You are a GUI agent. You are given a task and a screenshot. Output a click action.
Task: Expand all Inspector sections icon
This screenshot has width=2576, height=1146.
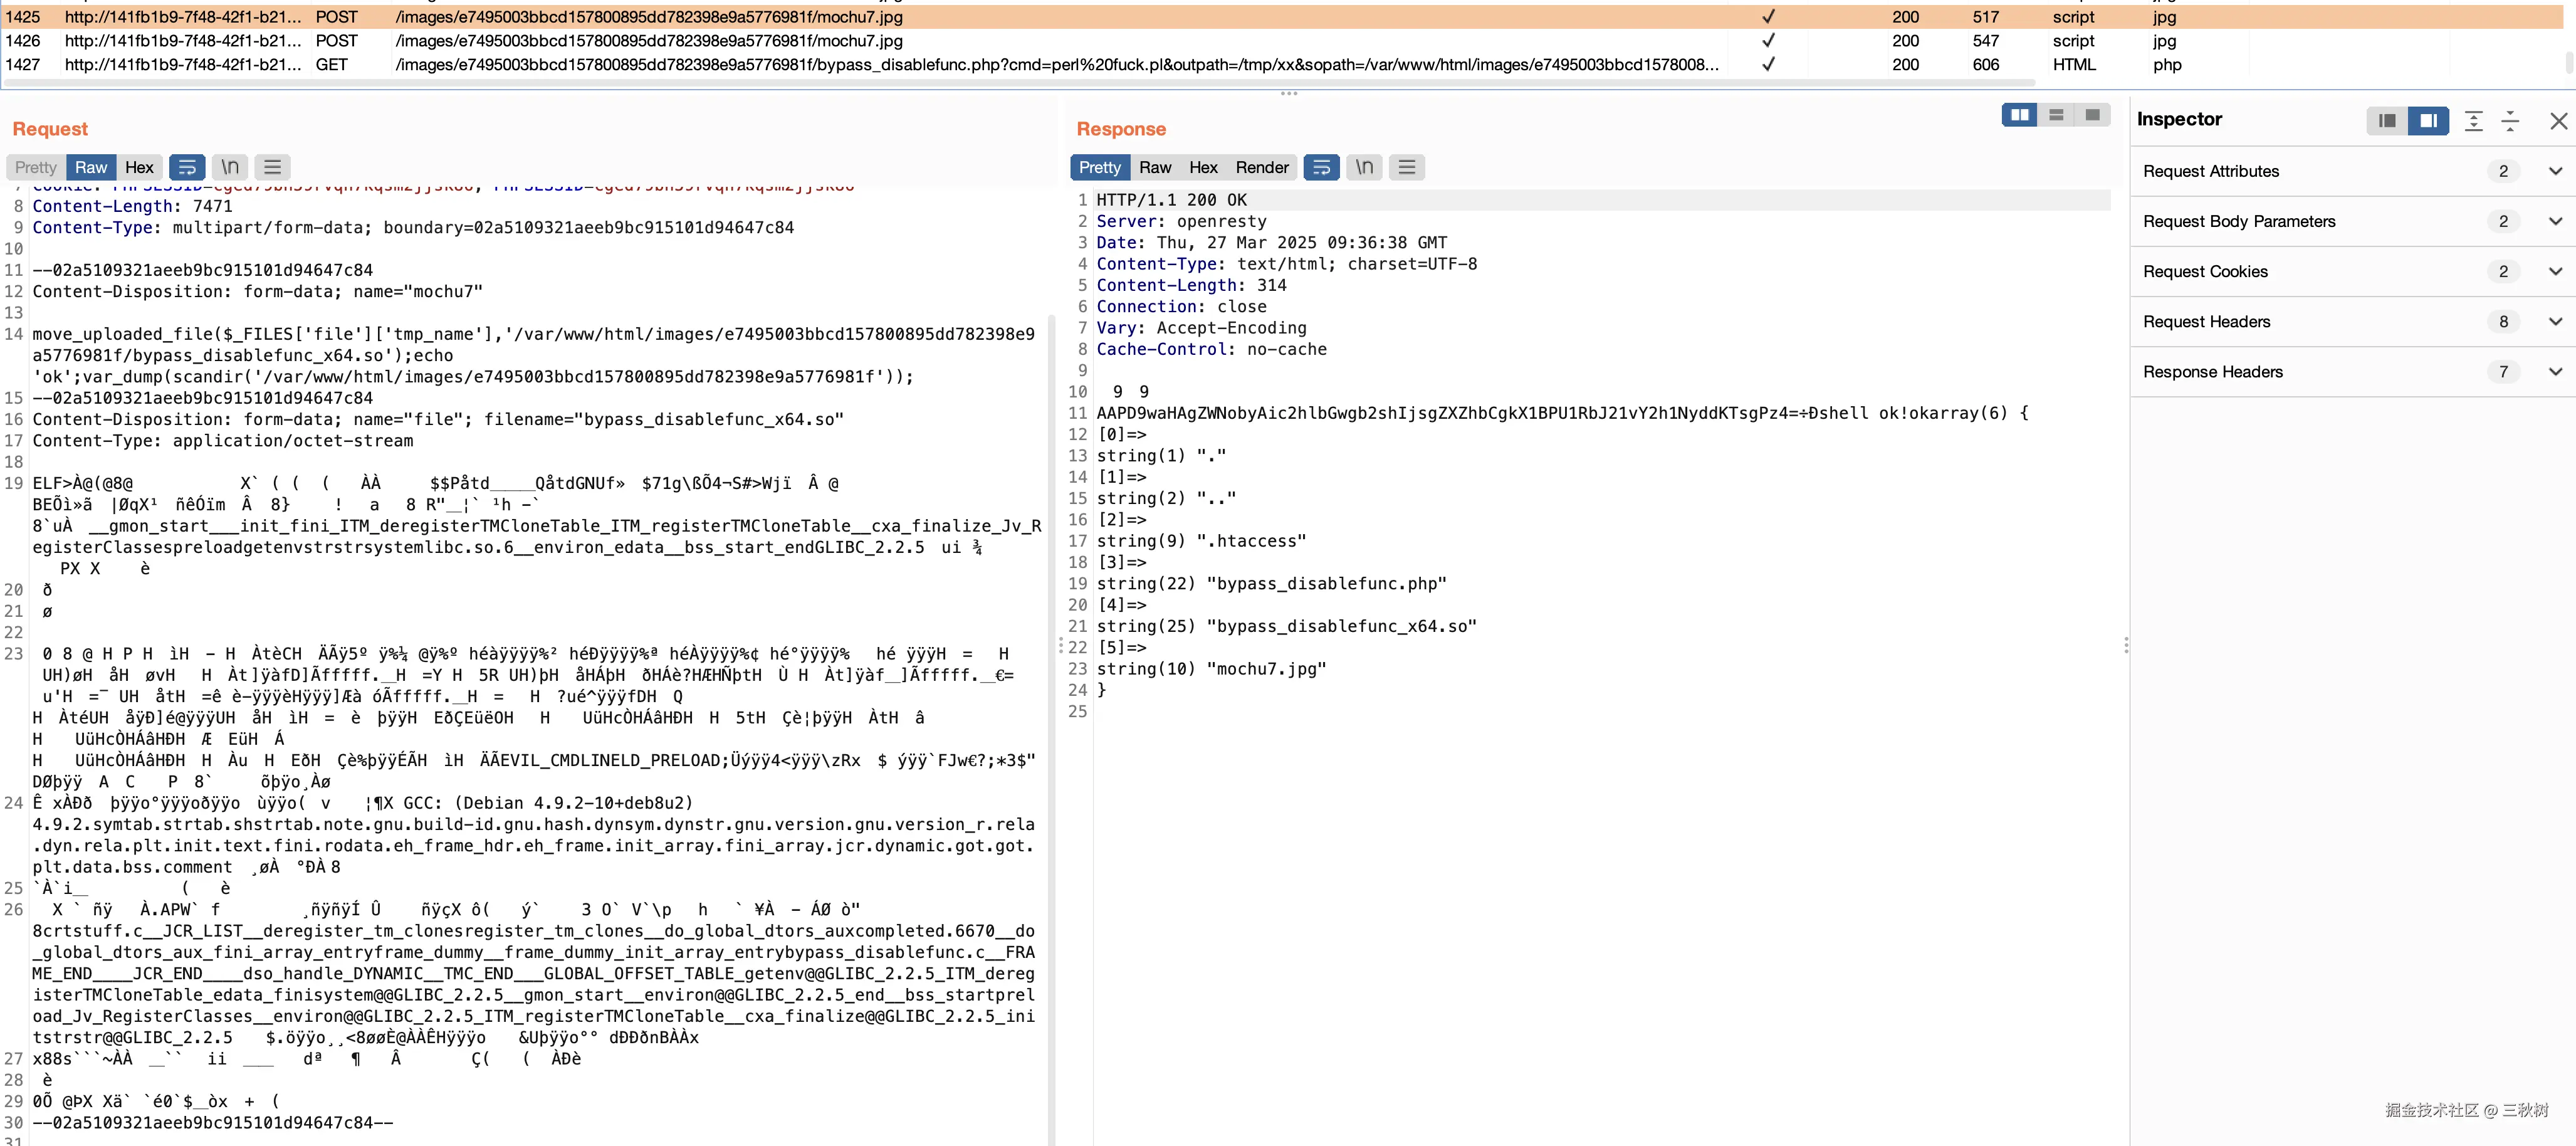pyautogui.click(x=2473, y=121)
